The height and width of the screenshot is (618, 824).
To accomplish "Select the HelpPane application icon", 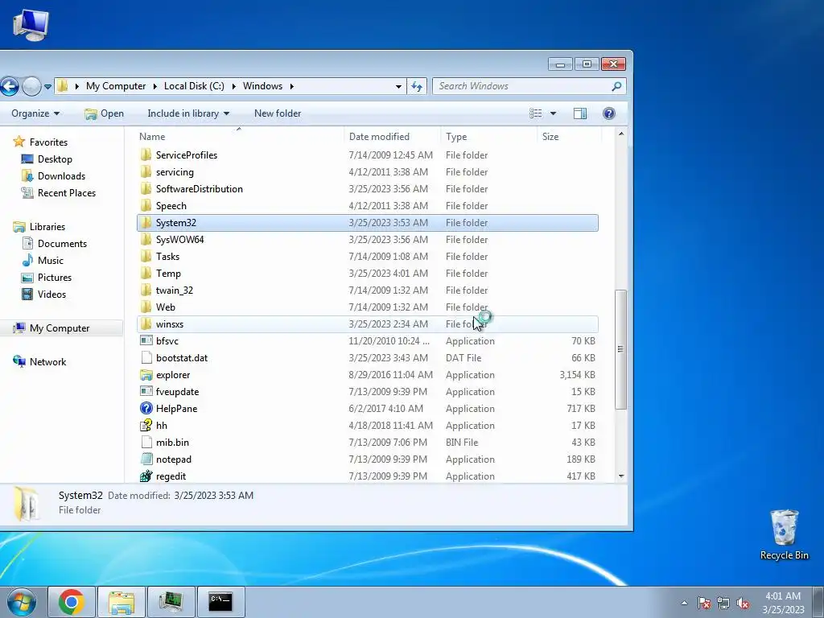I will click(x=146, y=408).
